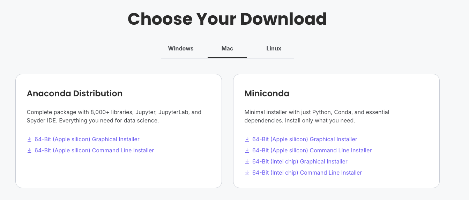The image size is (469, 200).
Task: Click download icon beside Anaconda Command Line Installer
Action: [x=29, y=151]
